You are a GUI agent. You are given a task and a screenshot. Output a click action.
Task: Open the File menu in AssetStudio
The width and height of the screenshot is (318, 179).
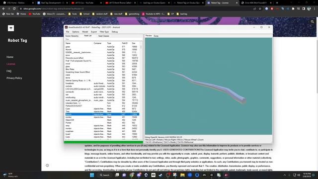point(68,32)
